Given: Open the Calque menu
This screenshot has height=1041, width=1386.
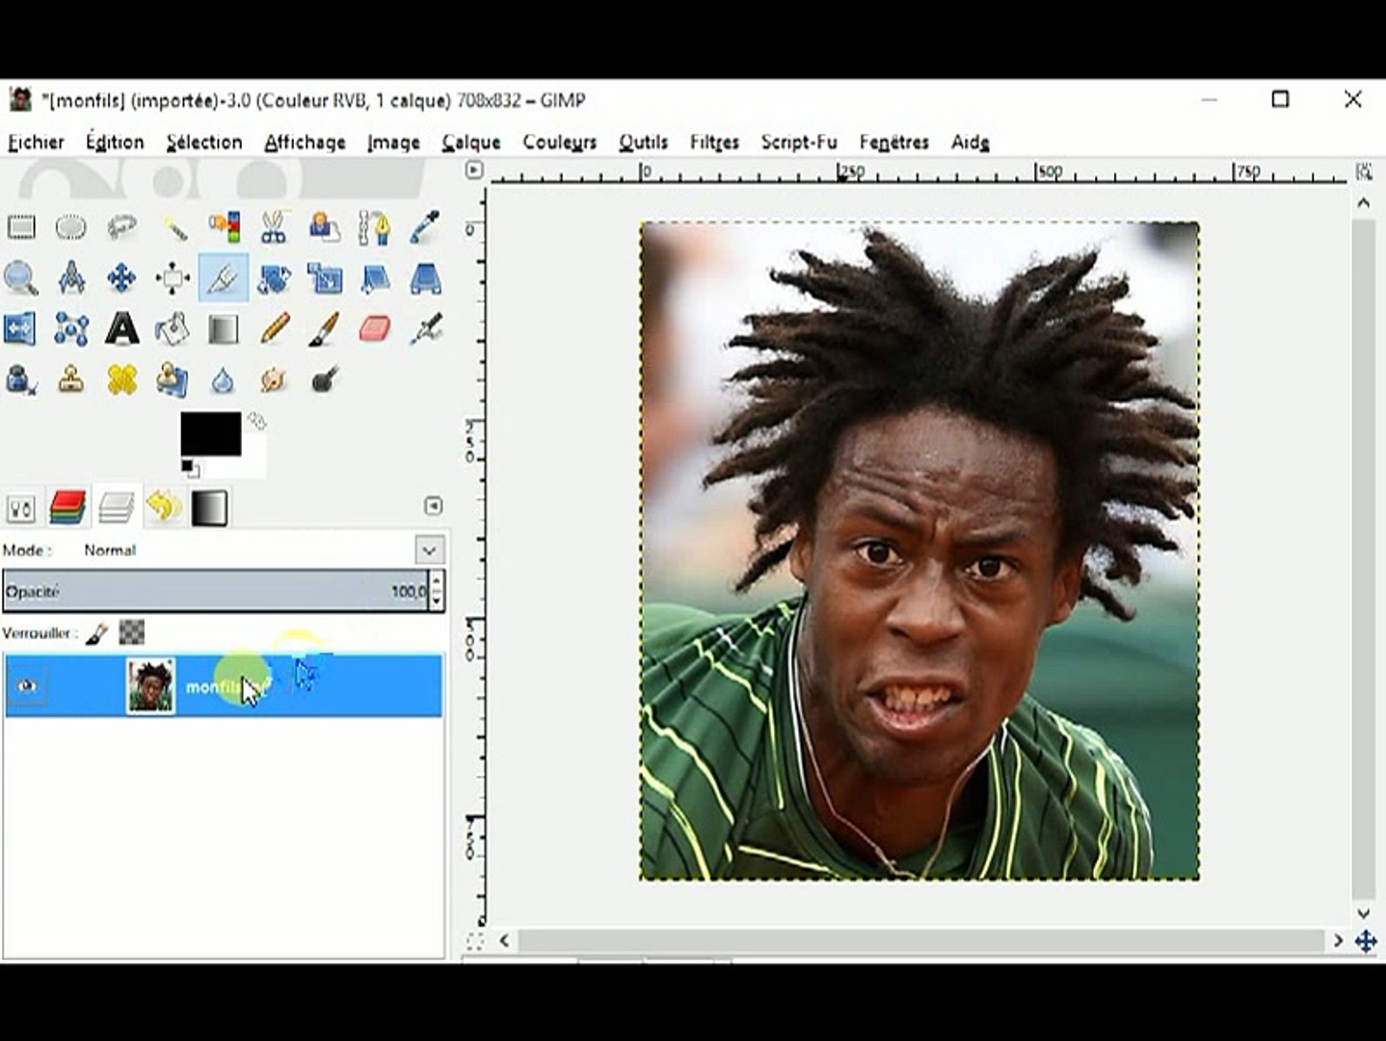Looking at the screenshot, I should [470, 143].
